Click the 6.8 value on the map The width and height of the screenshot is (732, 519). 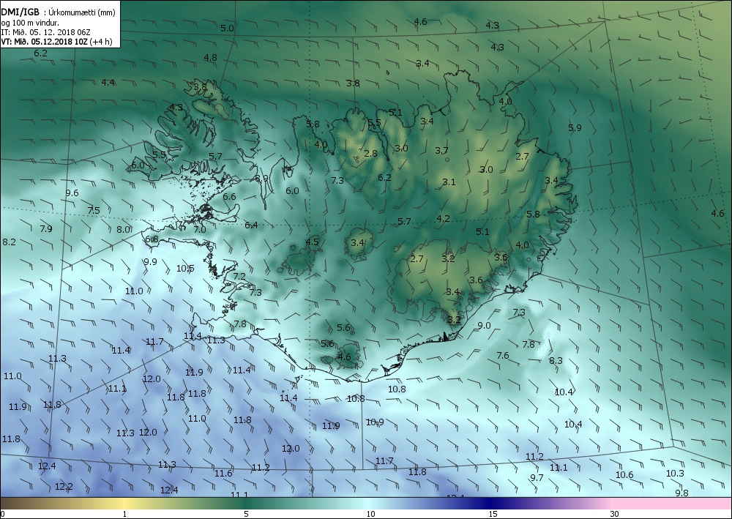[152, 239]
